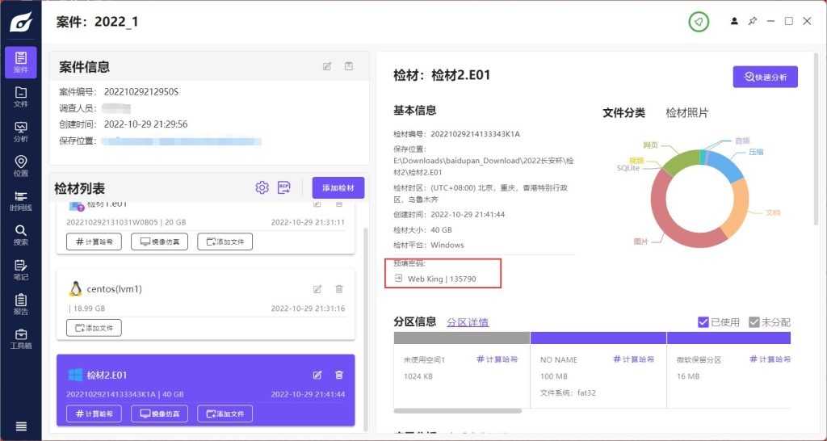Open the 分析 (Analysis) sidebar icon
This screenshot has width=827, height=441.
click(20, 131)
